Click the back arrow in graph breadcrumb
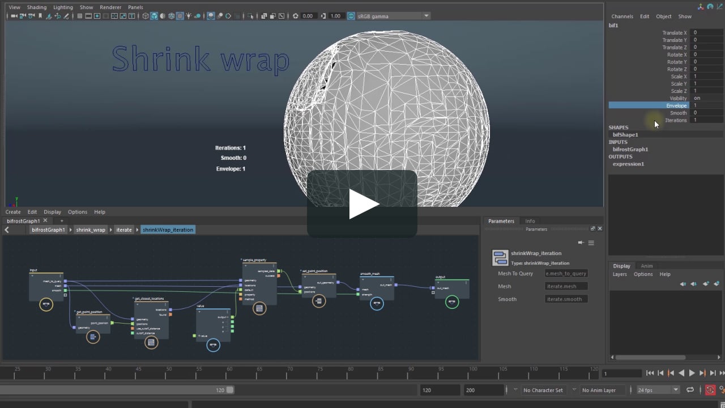This screenshot has width=725, height=408. click(x=7, y=229)
